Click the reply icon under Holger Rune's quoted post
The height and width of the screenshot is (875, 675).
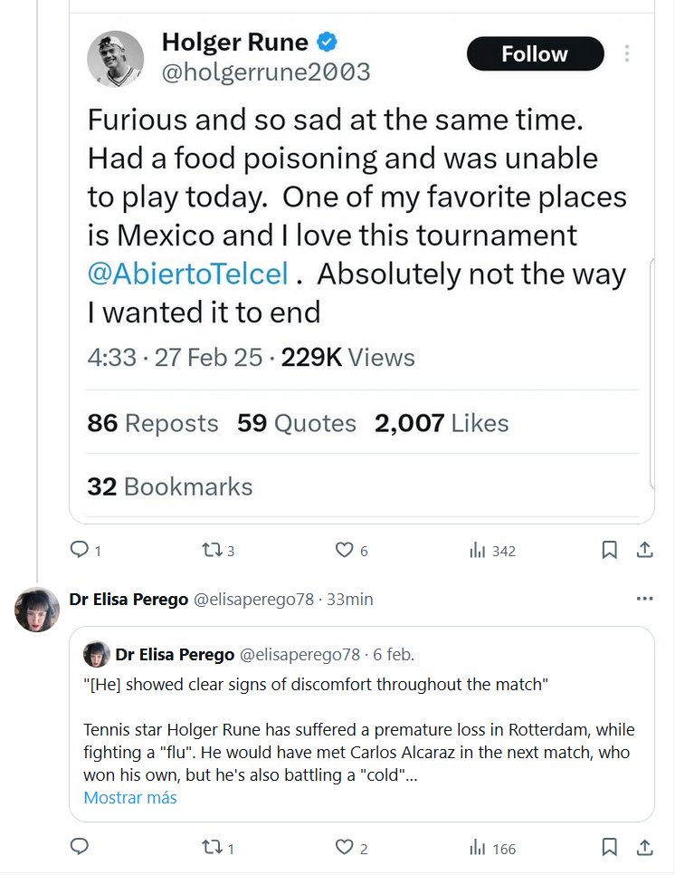pyautogui.click(x=80, y=550)
